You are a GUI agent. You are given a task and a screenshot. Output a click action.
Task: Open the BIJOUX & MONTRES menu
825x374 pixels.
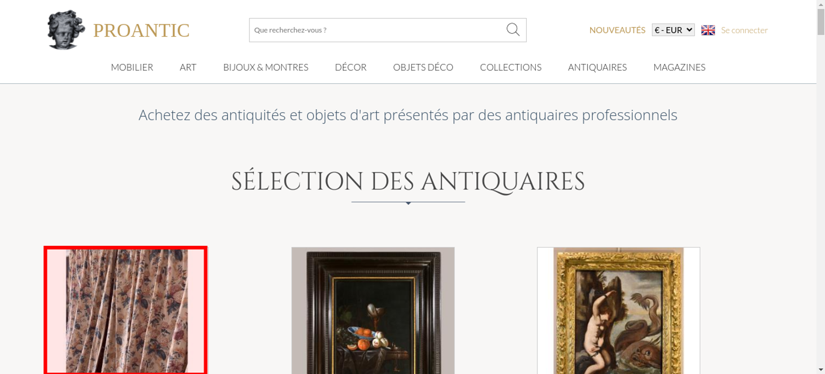(266, 67)
